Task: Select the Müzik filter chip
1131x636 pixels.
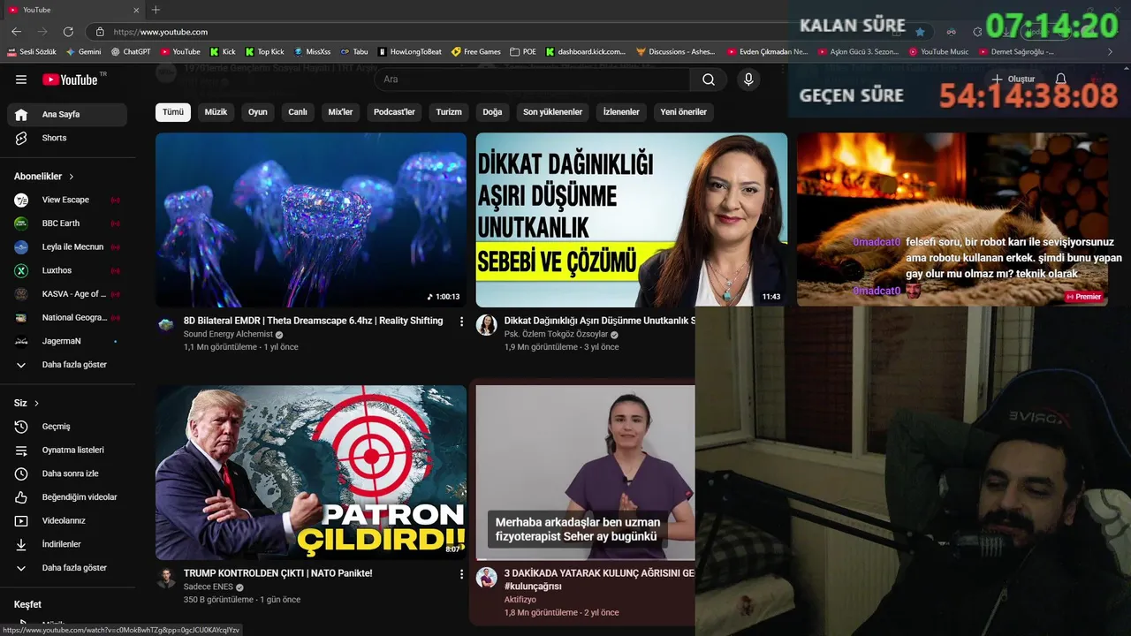Action: 216,112
